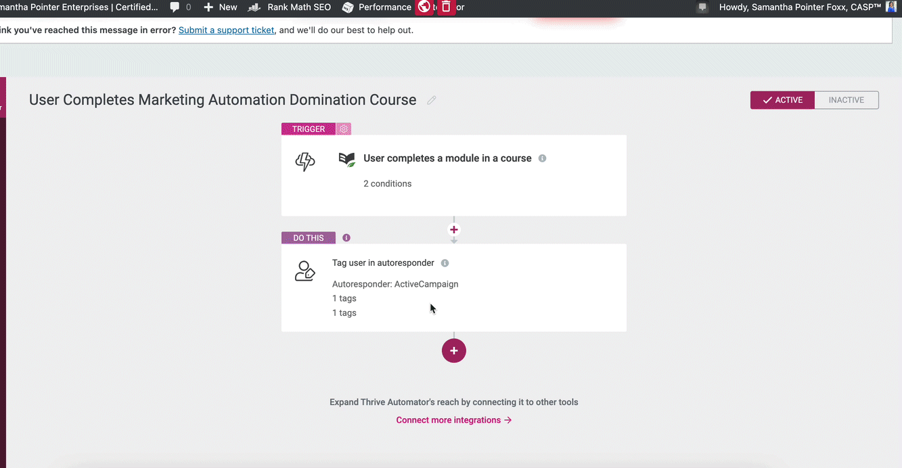This screenshot has height=468, width=902.
Task: Open the Rank Math SEO menu
Action: [290, 7]
